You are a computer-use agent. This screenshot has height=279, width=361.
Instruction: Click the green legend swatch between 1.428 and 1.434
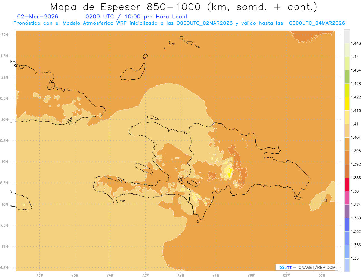[347, 77]
